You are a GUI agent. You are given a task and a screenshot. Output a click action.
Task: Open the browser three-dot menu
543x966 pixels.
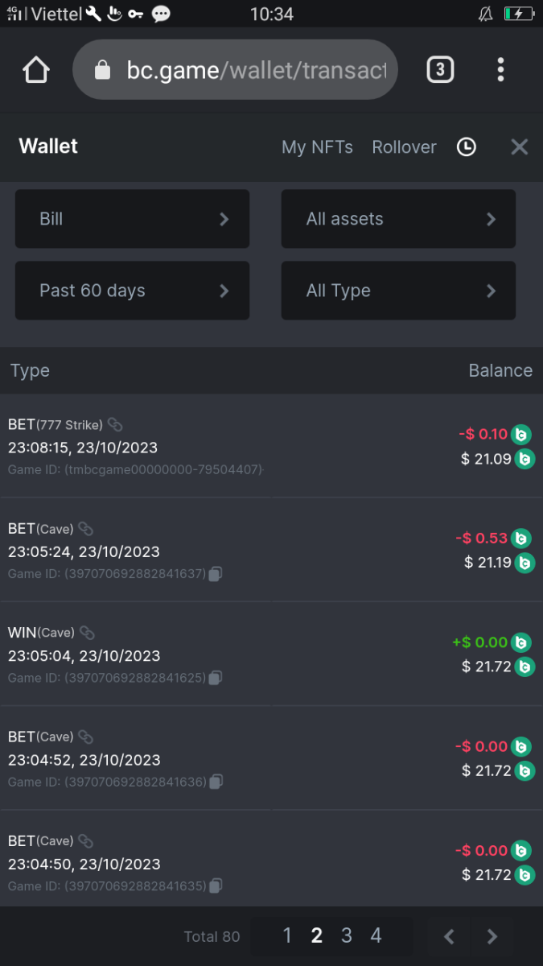coord(500,70)
